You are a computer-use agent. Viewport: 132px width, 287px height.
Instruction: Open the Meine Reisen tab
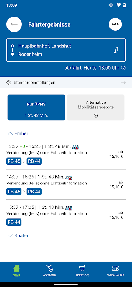point(116,271)
